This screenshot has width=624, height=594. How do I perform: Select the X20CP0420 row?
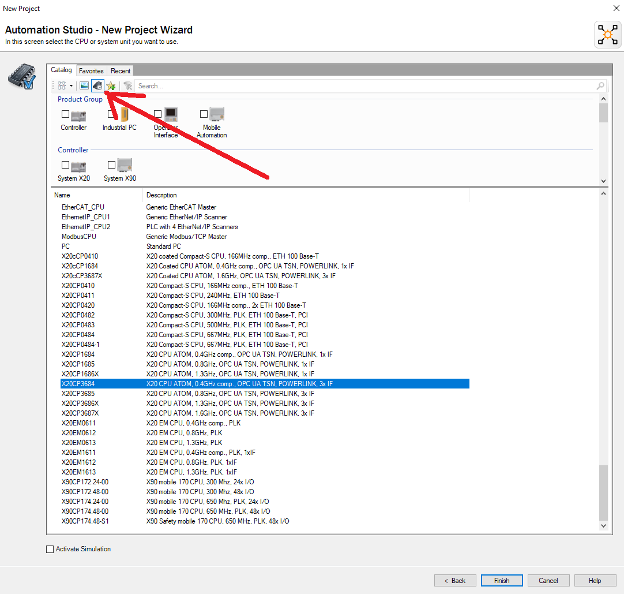[265, 305]
